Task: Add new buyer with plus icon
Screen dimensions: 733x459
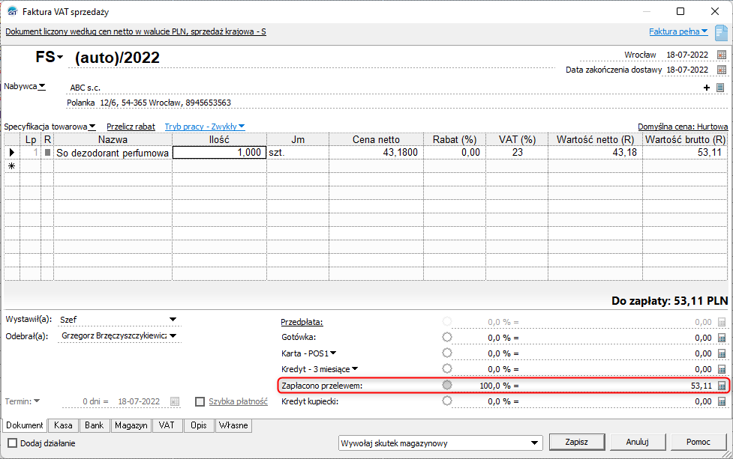Action: pyautogui.click(x=706, y=88)
